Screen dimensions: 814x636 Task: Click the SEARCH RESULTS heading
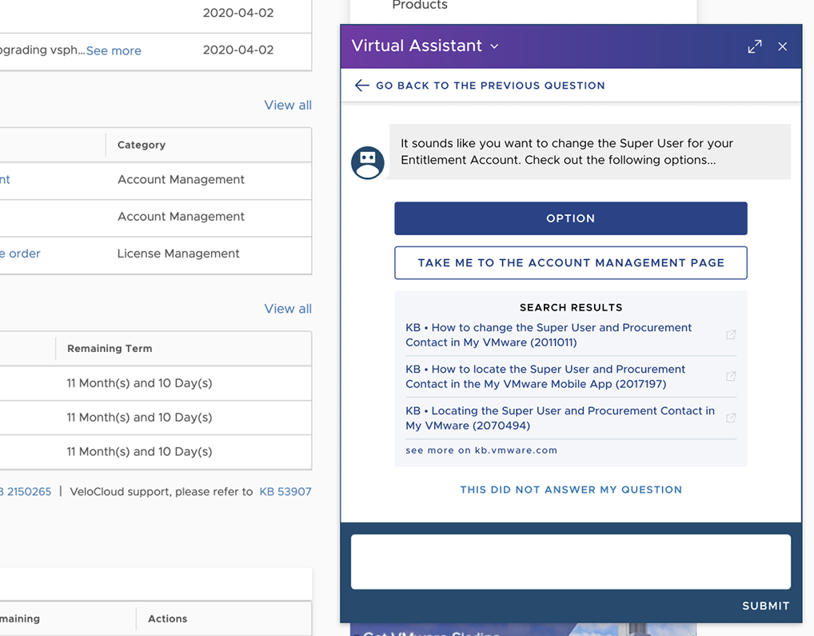571,307
